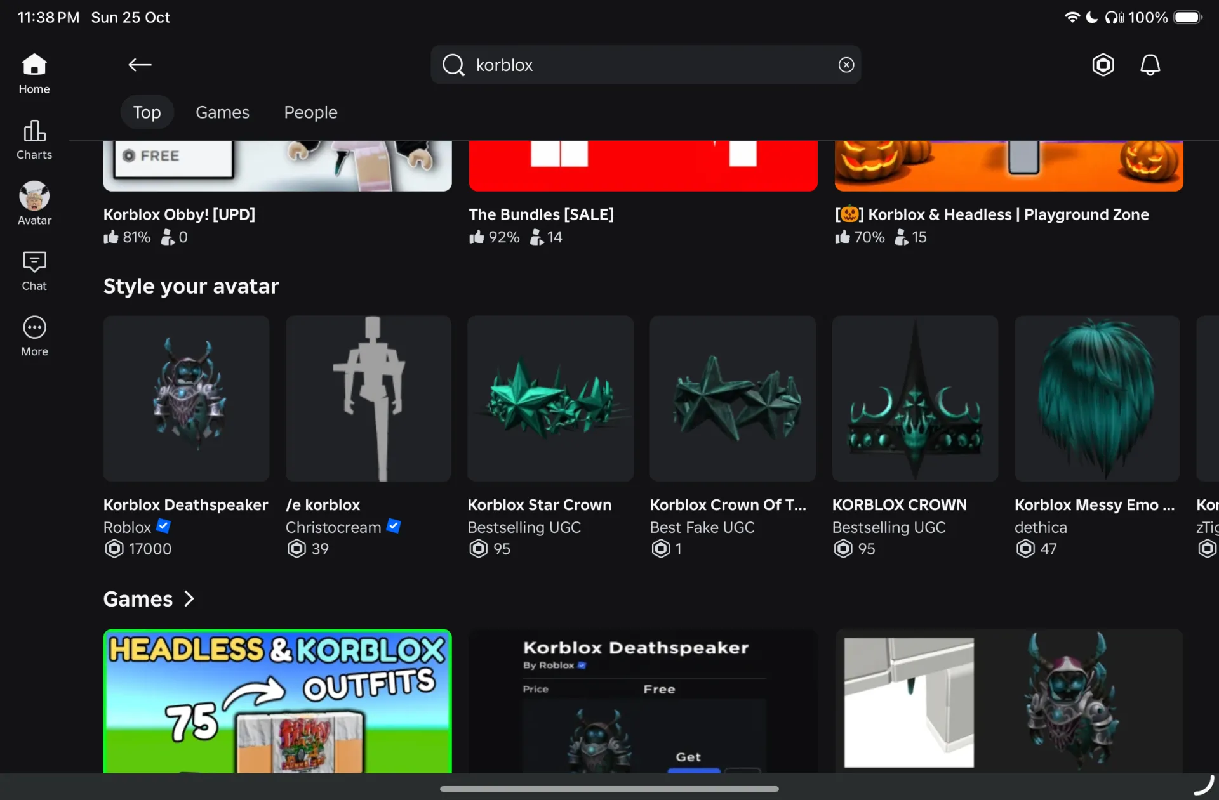The image size is (1219, 800).
Task: Click the Christocream creator name
Action: 333,527
